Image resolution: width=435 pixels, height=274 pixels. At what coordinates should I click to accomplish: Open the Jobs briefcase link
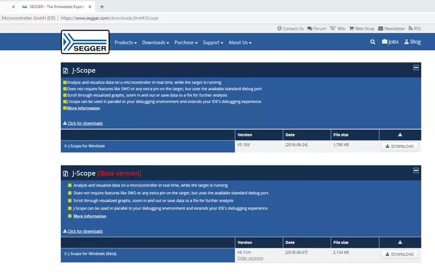(390, 42)
